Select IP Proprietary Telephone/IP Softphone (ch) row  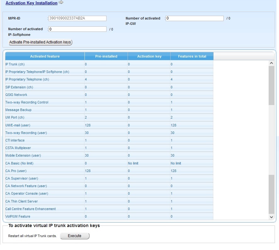click(x=109, y=72)
